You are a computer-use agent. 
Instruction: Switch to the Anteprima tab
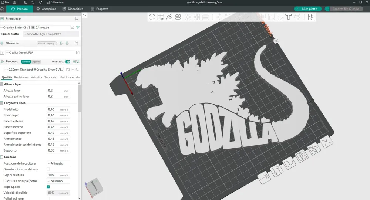click(x=46, y=9)
